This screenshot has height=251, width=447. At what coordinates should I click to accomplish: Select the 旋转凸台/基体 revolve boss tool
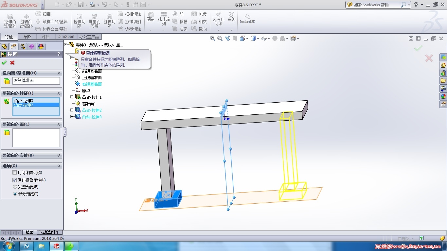tap(26, 21)
